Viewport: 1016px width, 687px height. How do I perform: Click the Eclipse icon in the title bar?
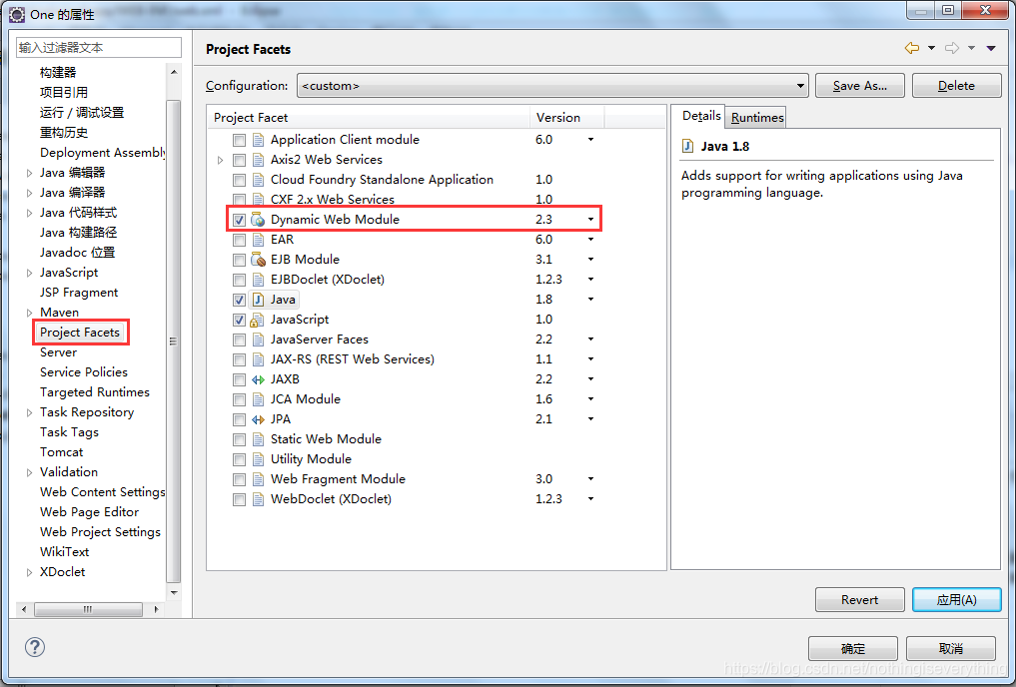(17, 14)
